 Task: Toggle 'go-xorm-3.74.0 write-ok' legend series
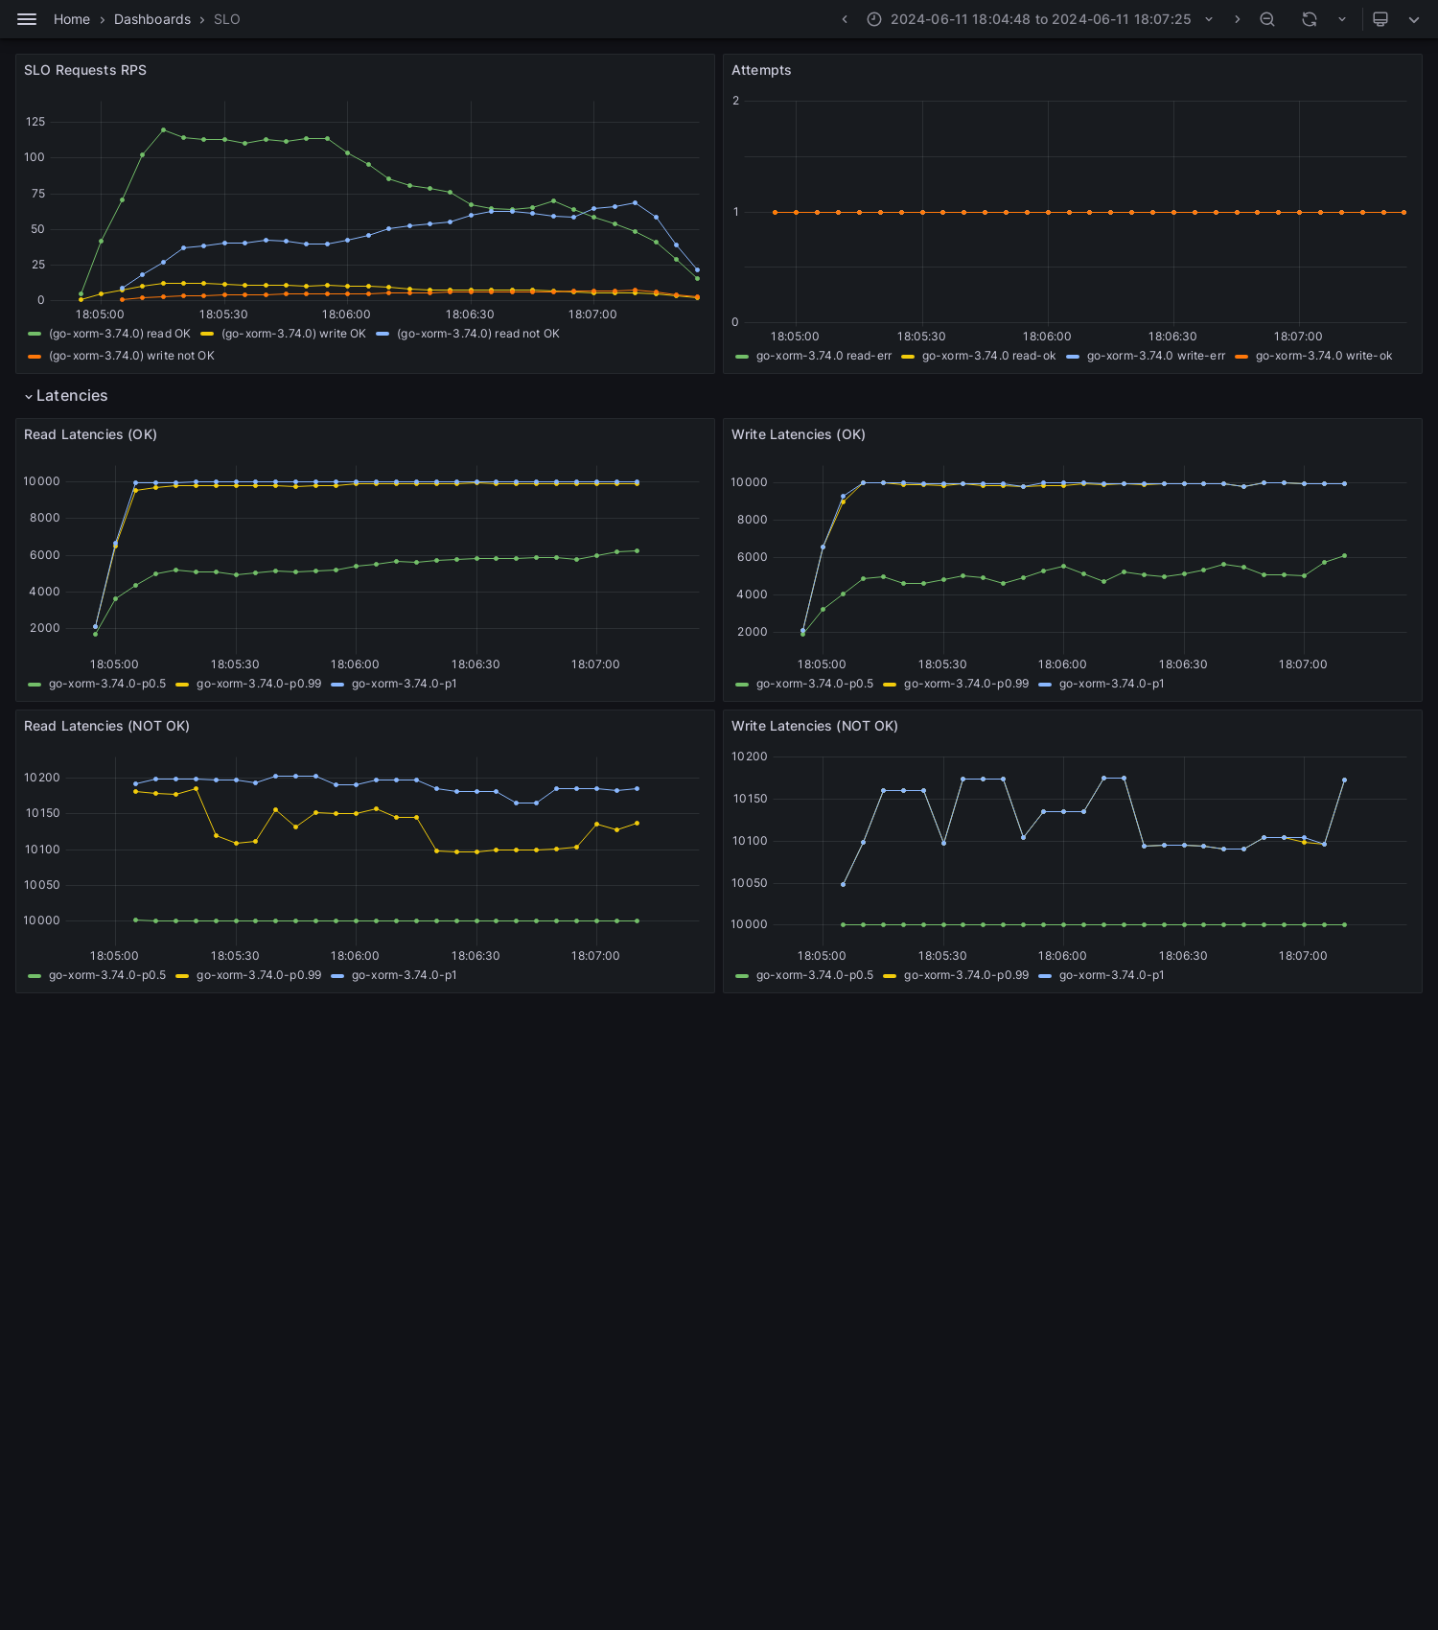(x=1324, y=356)
